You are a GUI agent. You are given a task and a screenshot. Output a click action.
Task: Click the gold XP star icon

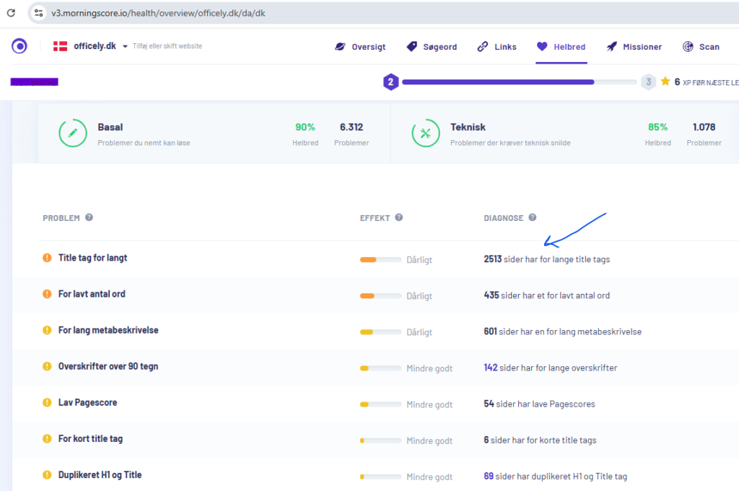pyautogui.click(x=665, y=81)
